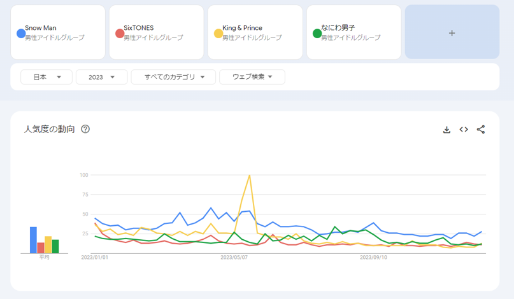Click the 人気度の動向 heading
Screen dimensions: 514x299
50,129
